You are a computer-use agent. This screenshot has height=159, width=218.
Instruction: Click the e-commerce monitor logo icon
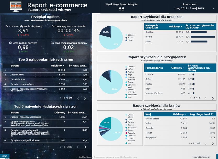[x=16, y=6]
